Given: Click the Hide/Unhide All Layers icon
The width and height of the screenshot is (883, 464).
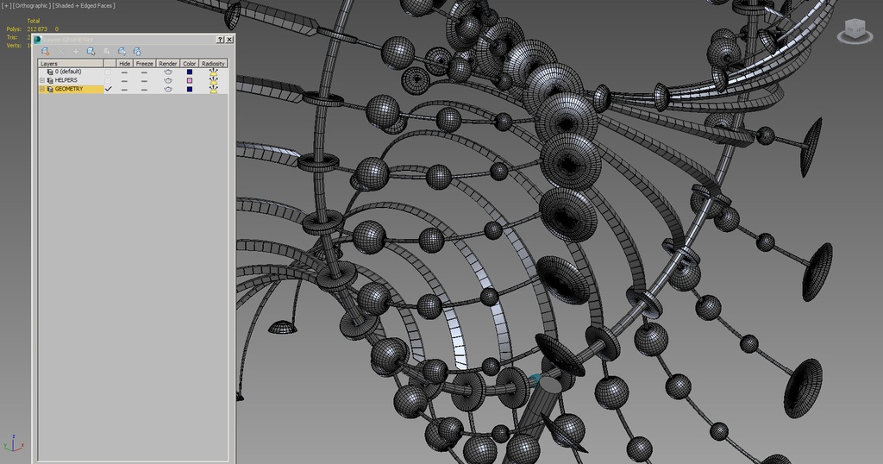Looking at the screenshot, I should tap(122, 52).
